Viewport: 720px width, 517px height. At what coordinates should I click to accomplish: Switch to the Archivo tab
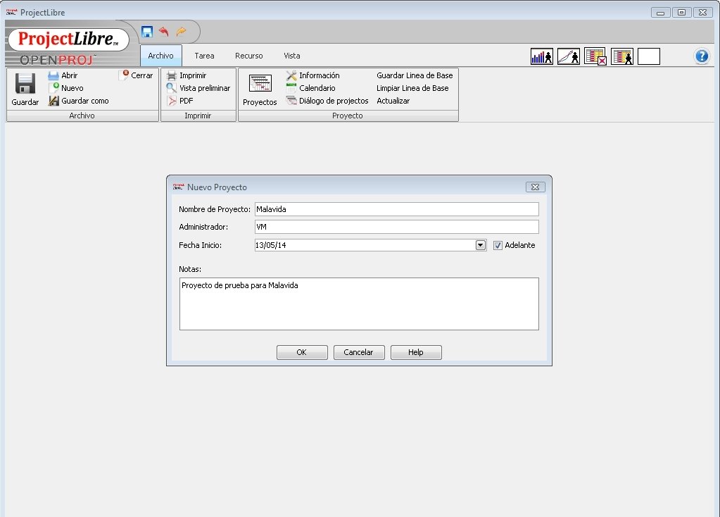point(160,56)
